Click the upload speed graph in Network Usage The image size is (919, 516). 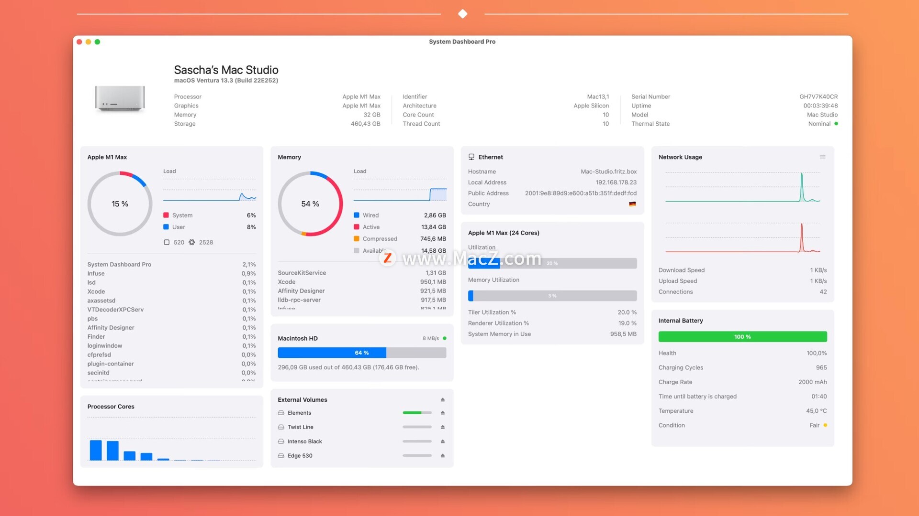pos(742,238)
